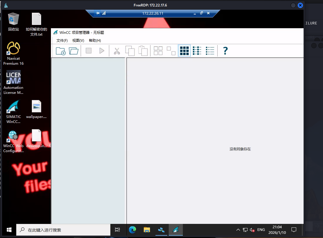This screenshot has height=238, width=323.
Task: Click the Open Project folder icon
Action: tap(74, 51)
